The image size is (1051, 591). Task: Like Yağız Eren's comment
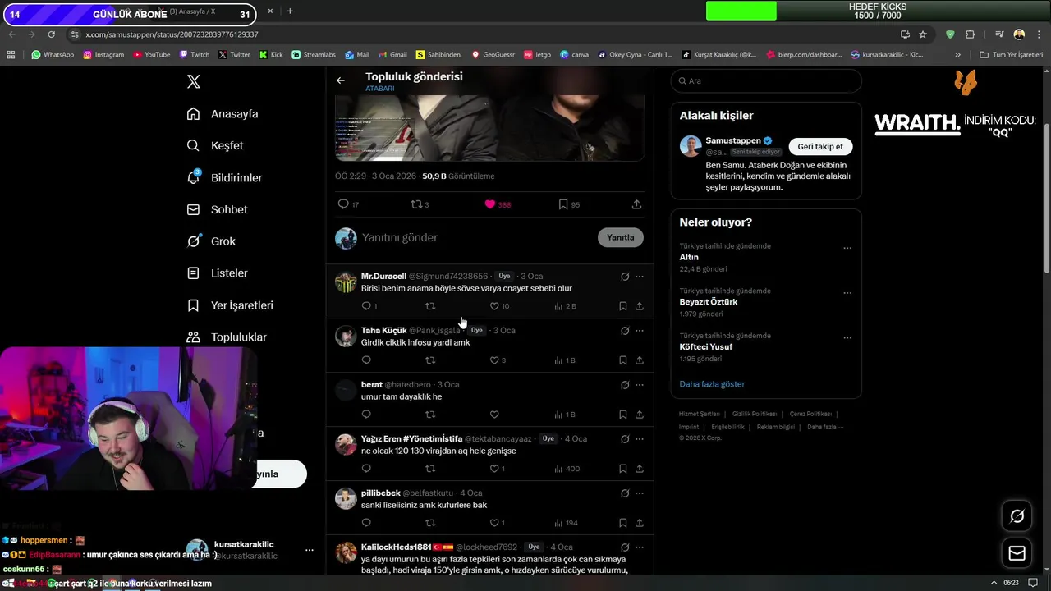click(494, 469)
